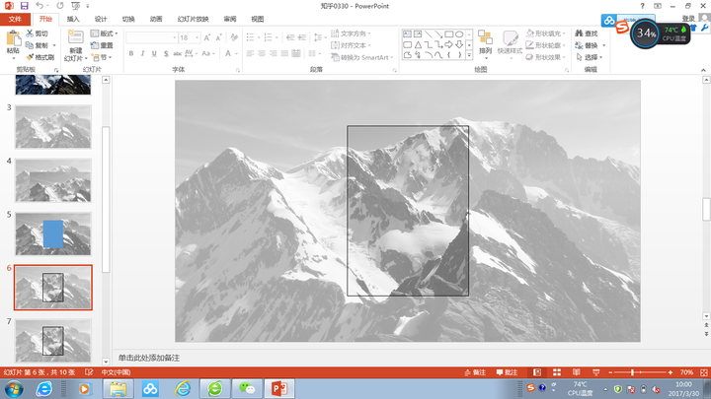Select the straight line shape in gallery
Viewport: 711px width, 399px height.
[x=428, y=33]
